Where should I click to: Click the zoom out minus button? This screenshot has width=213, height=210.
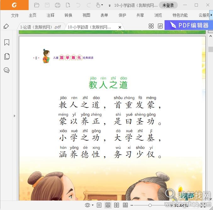[x=132, y=205]
